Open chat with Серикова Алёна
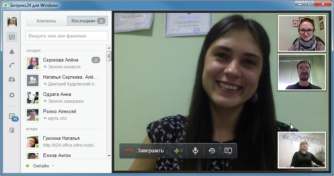This screenshot has width=334, height=176. 61,60
